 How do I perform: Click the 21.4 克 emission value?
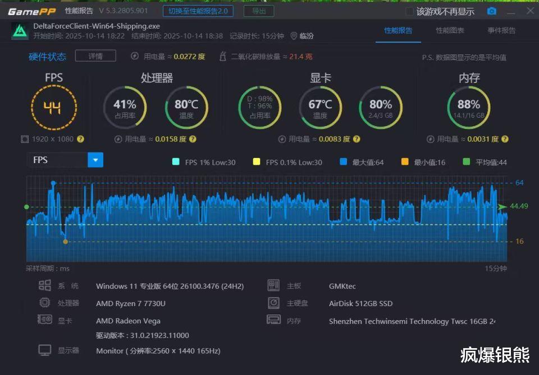[301, 56]
